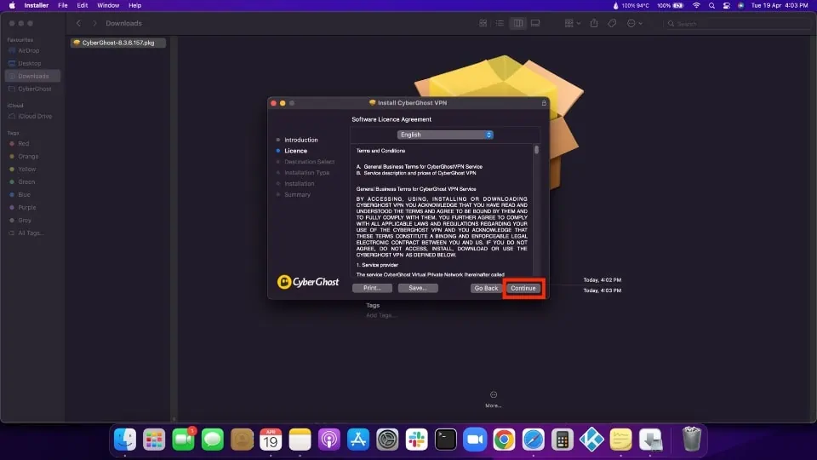Select AirDrop in Finder sidebar
The width and height of the screenshot is (817, 460).
point(29,50)
